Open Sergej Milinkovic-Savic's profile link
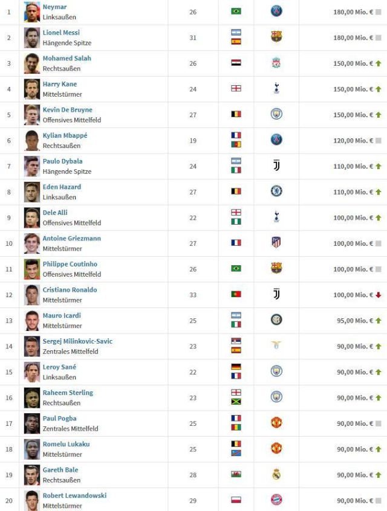 77,341
